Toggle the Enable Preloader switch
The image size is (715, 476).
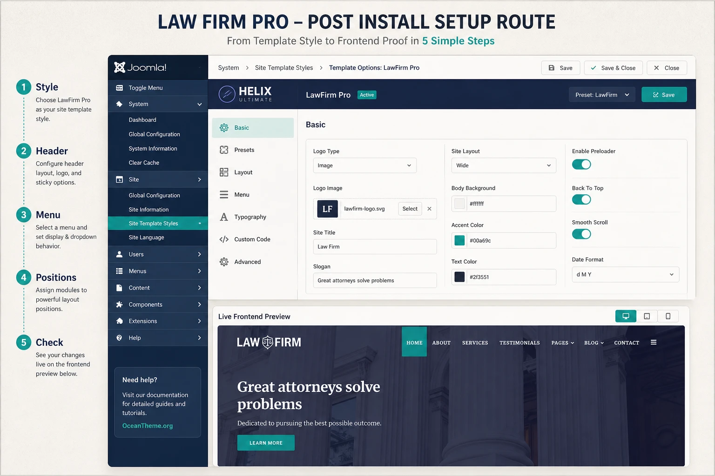tap(581, 165)
